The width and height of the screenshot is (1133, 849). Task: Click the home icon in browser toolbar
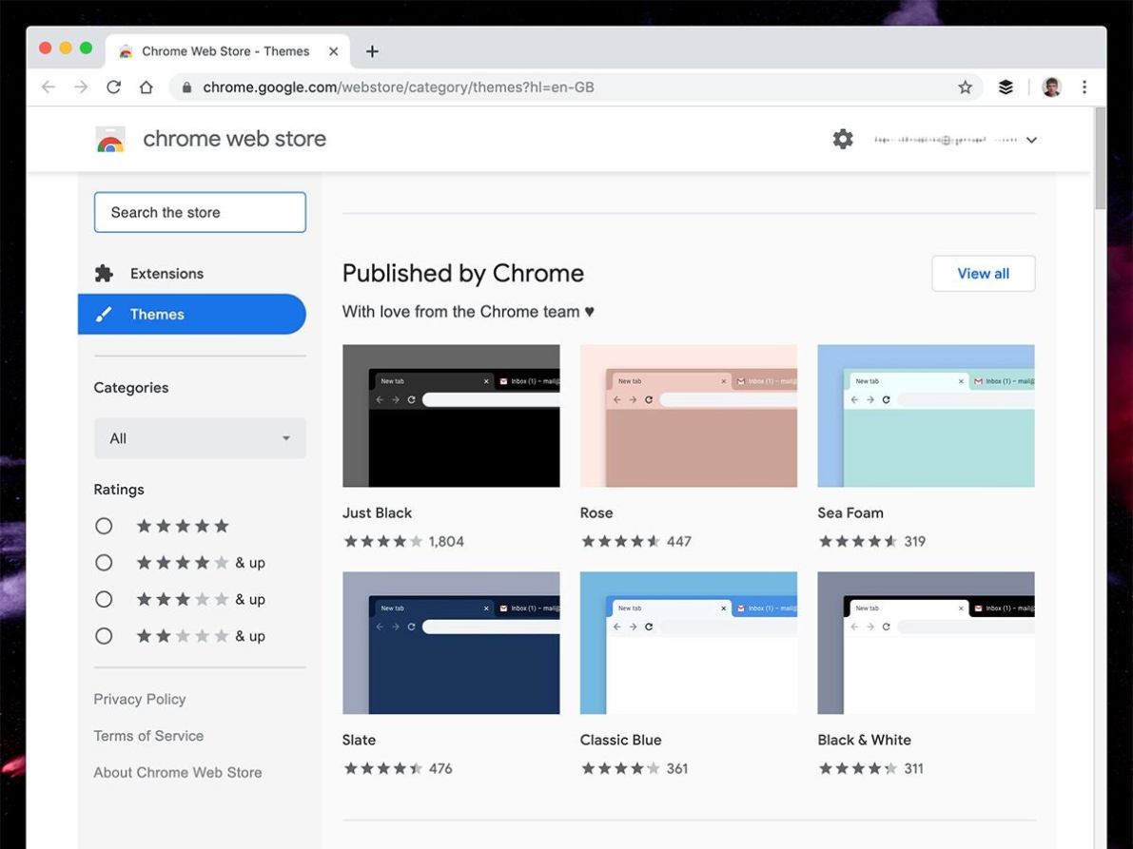click(146, 86)
